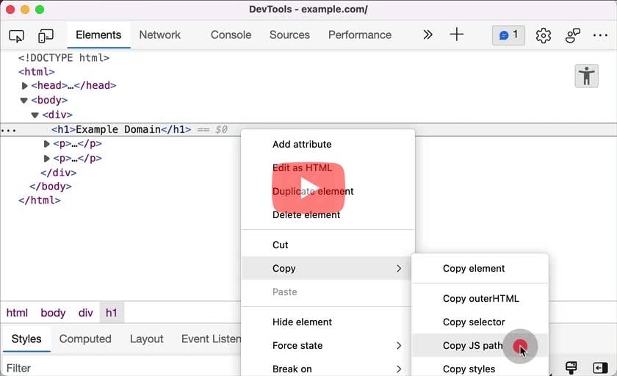Select the Layout pane tab
This screenshot has height=376, width=617.
click(146, 339)
